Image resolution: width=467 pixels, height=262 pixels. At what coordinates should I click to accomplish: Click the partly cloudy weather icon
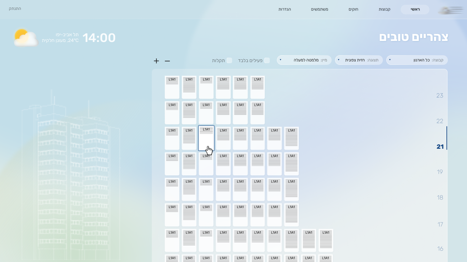click(x=26, y=38)
